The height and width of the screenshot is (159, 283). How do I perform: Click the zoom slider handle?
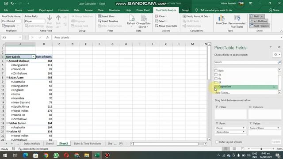(261, 149)
